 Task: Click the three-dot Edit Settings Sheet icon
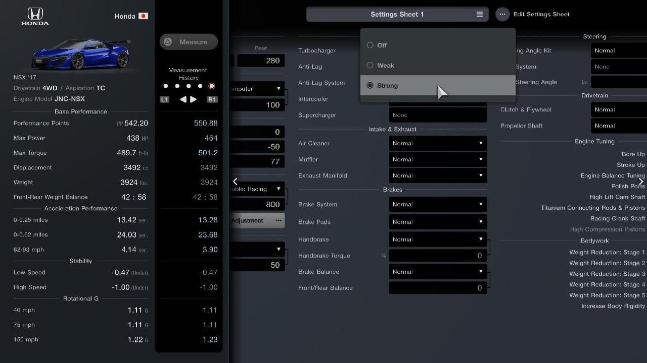(502, 14)
